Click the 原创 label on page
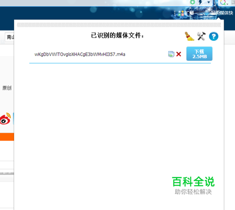The width and height of the screenshot is (235, 210). (x=7, y=88)
